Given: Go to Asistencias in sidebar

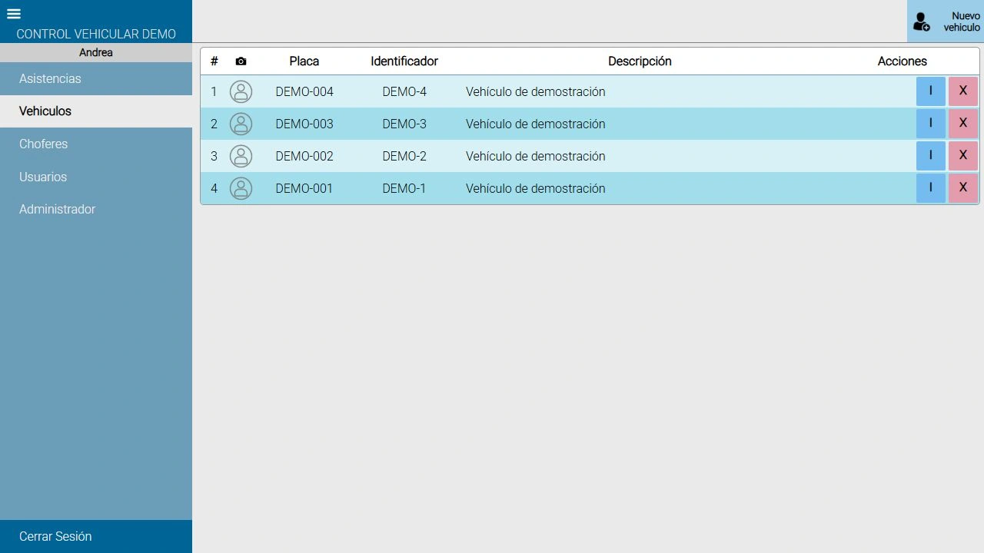Looking at the screenshot, I should pos(96,78).
